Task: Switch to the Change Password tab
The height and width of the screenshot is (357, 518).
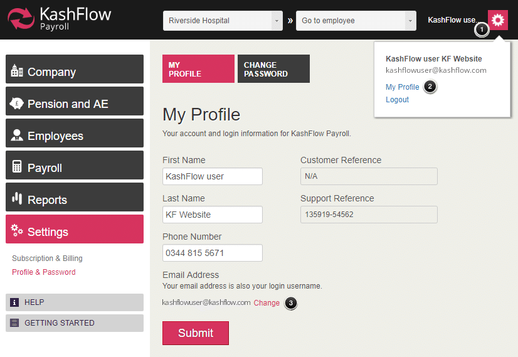Action: 273,69
